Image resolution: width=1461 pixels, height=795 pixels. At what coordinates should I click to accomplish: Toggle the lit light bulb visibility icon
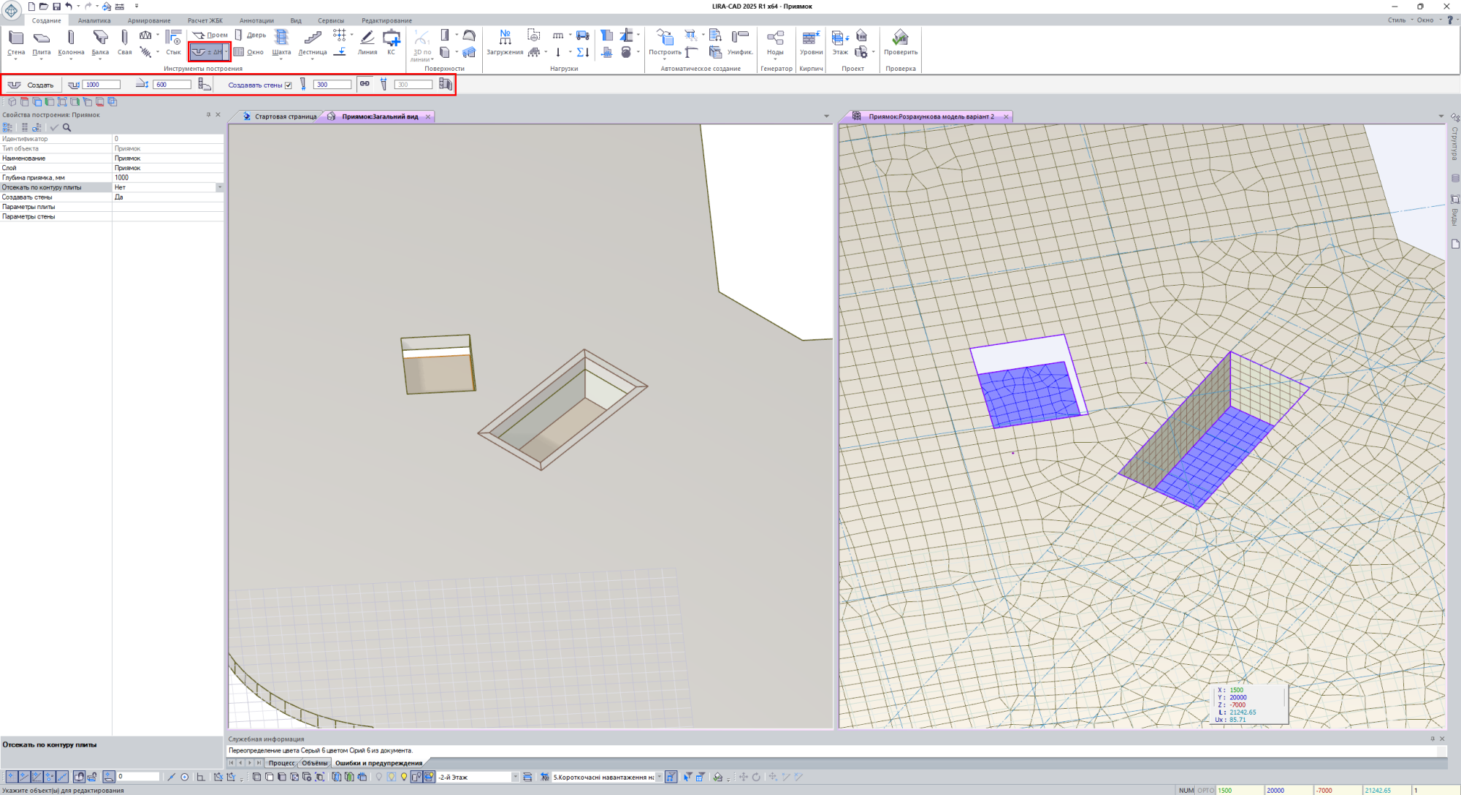point(403,777)
